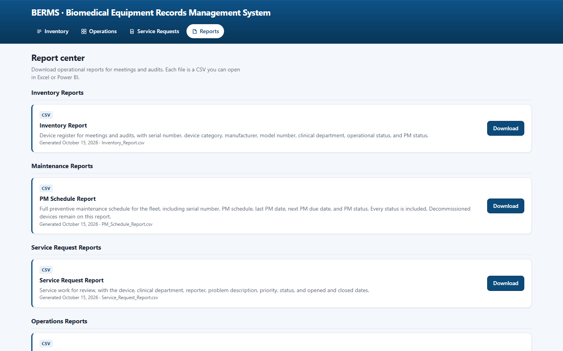Click the Service Request Report card title
The height and width of the screenshot is (351, 563).
point(72,280)
